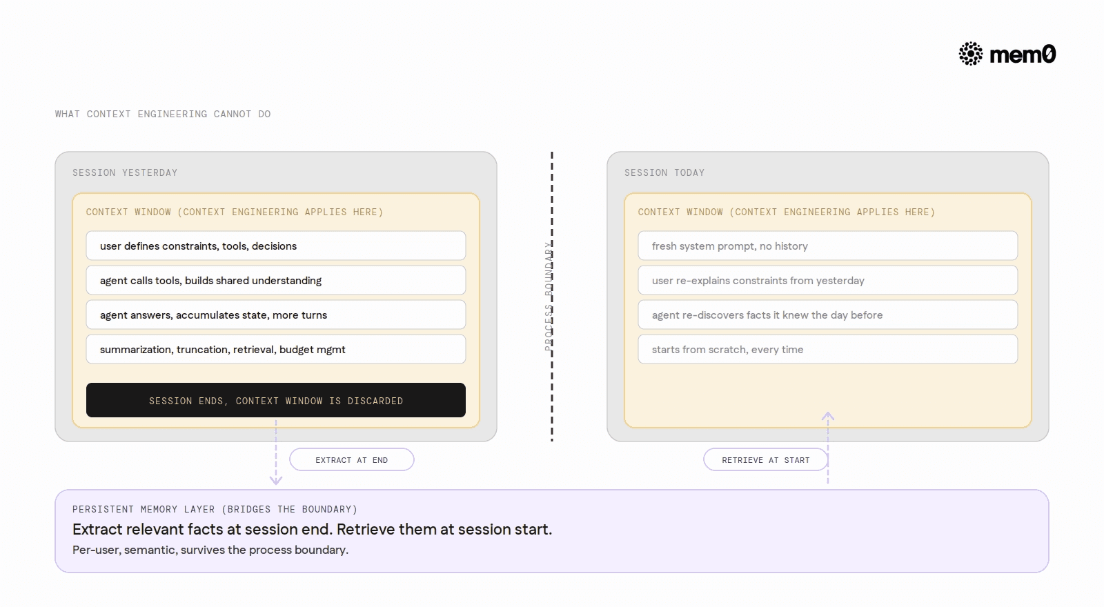Click the persistent memory layer headline text
The height and width of the screenshot is (607, 1104).
tap(312, 530)
